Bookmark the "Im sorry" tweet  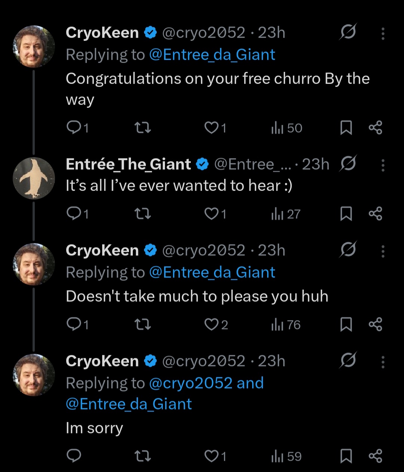coord(346,456)
